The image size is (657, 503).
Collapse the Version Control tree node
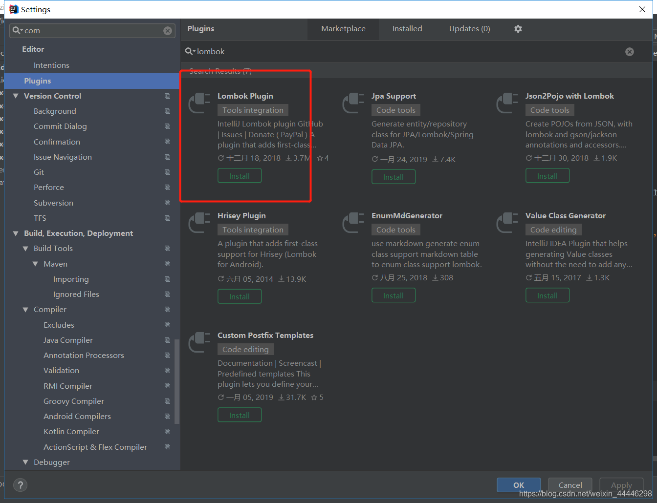[16, 96]
